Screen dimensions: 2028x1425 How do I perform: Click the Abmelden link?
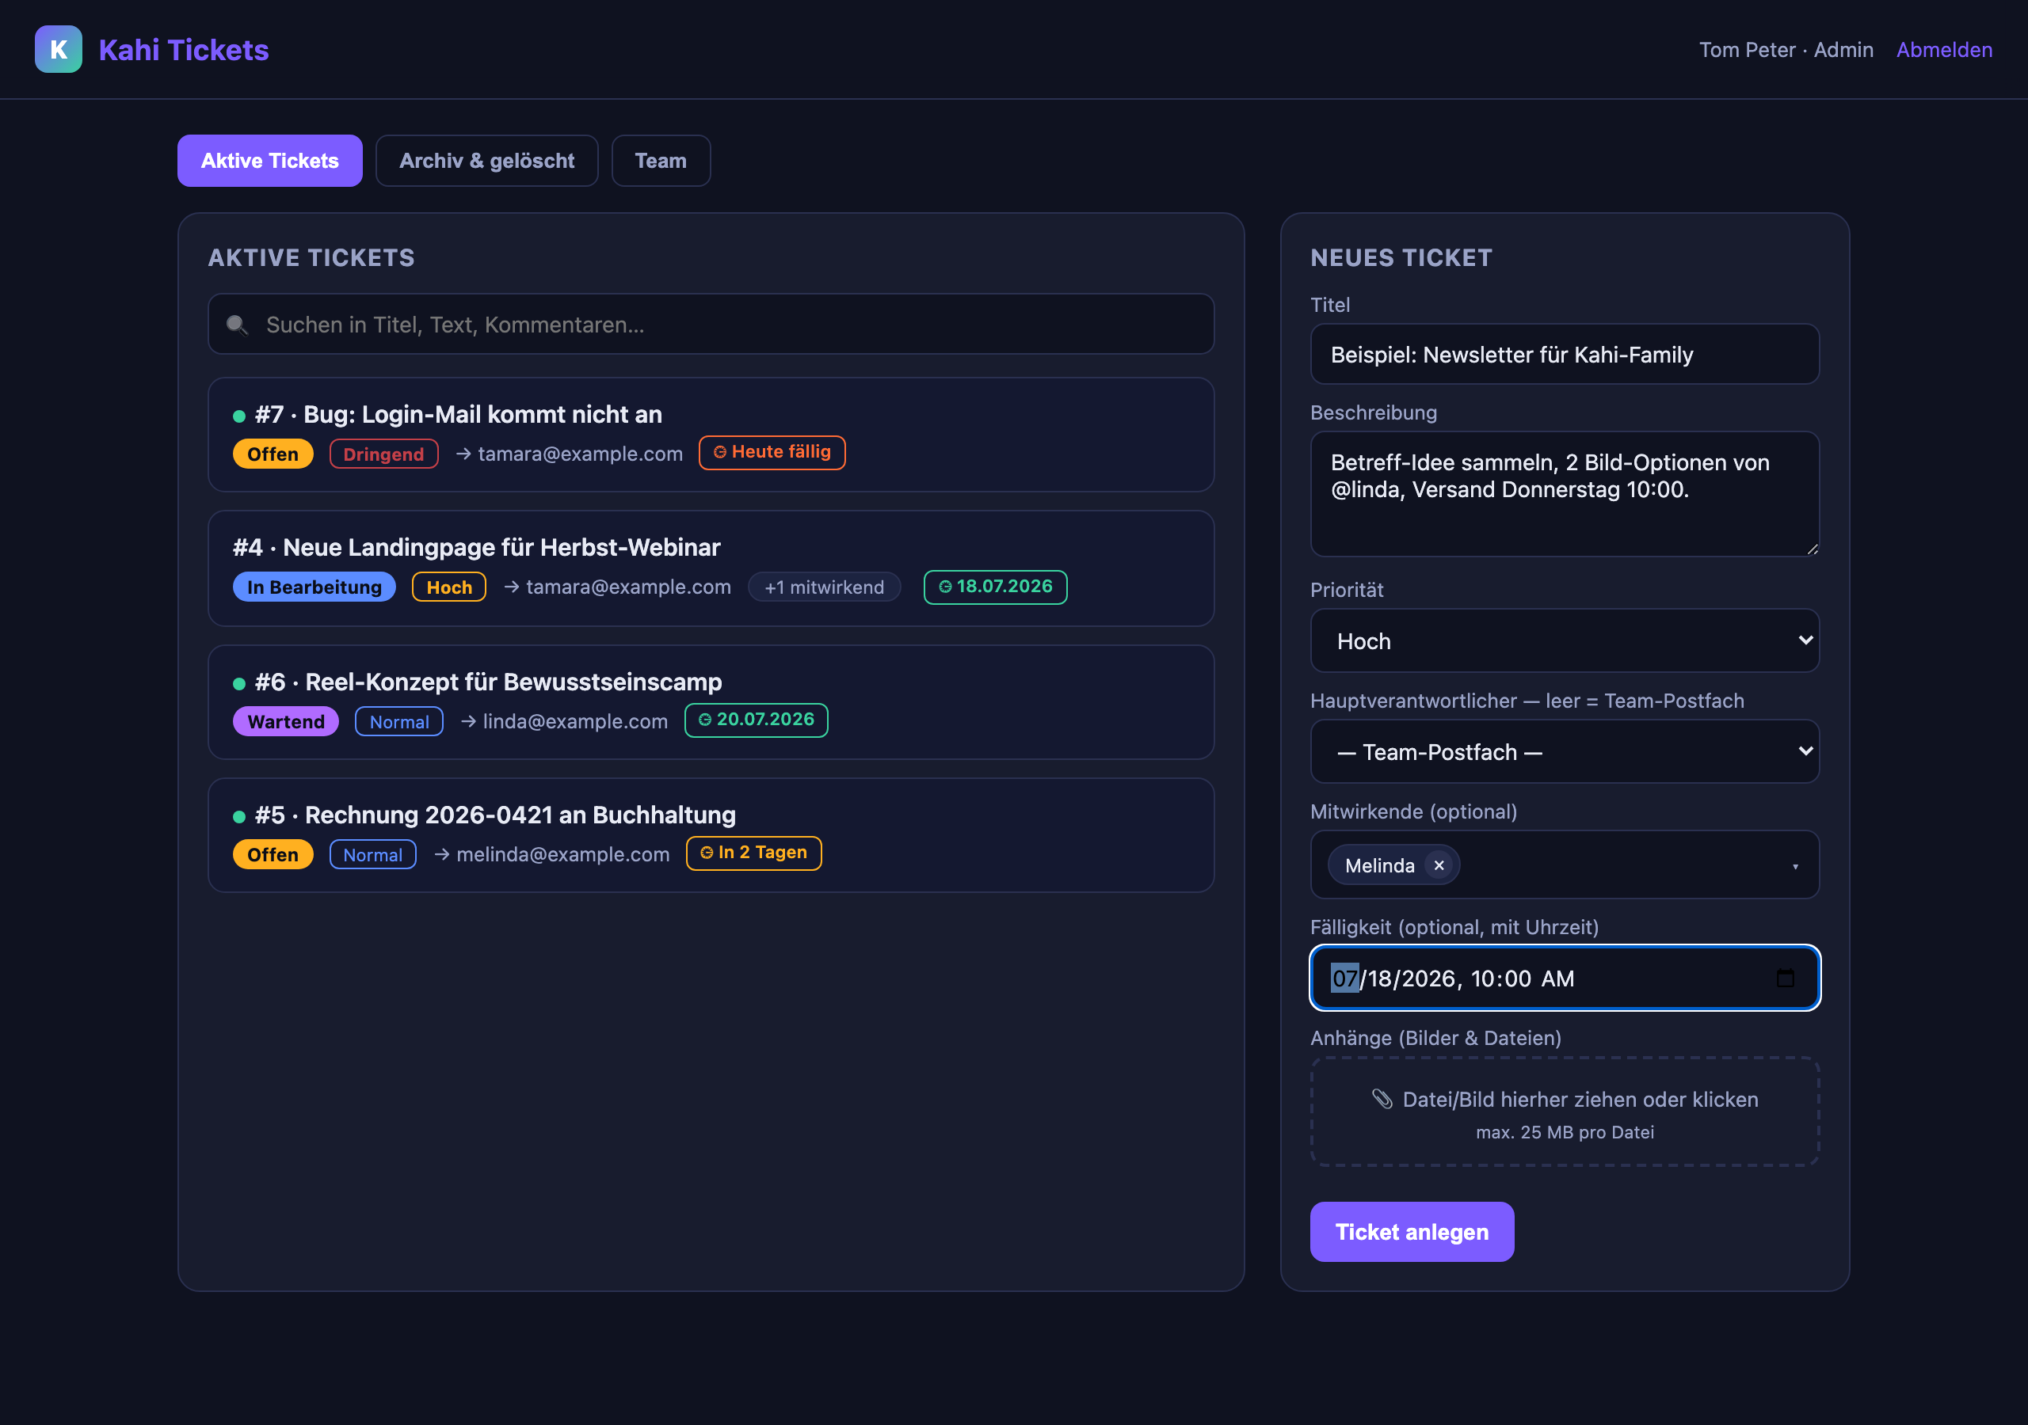[1944, 49]
